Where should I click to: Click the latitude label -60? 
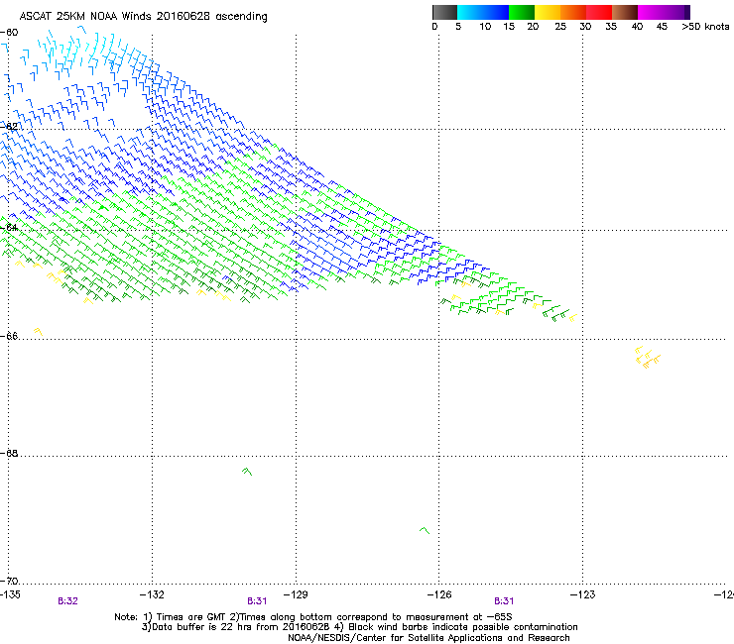(9, 33)
